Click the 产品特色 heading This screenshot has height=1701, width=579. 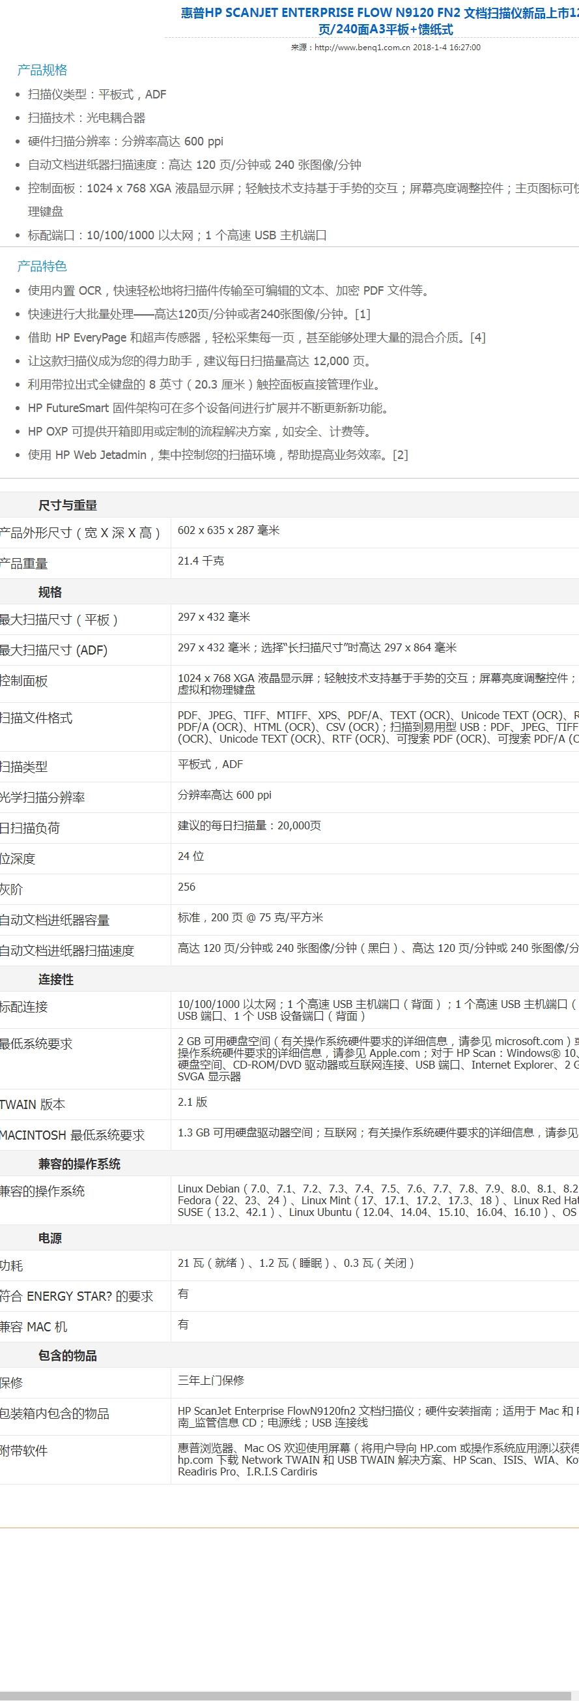tap(42, 266)
